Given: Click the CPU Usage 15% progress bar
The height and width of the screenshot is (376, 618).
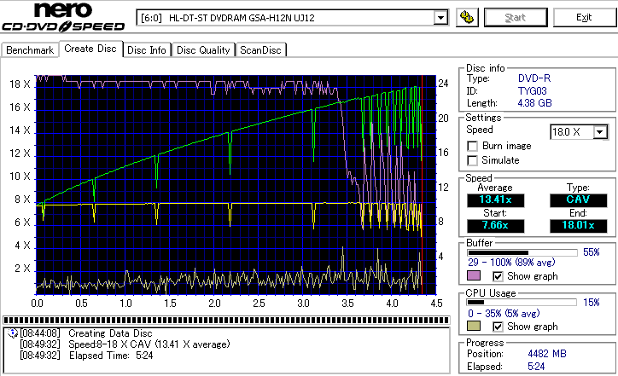Looking at the screenshot, I should point(522,303).
